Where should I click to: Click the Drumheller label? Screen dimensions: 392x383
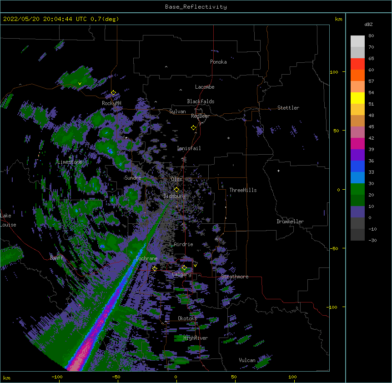click(x=290, y=222)
